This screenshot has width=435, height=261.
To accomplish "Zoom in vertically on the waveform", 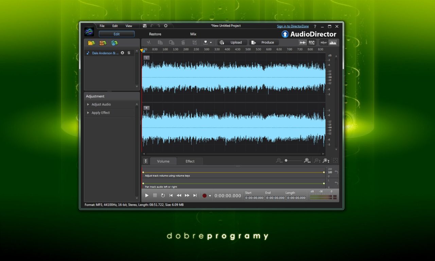I will (x=326, y=161).
